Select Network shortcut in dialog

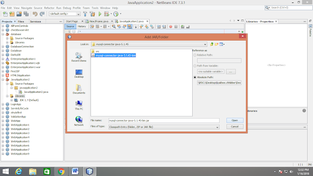pos(79,121)
